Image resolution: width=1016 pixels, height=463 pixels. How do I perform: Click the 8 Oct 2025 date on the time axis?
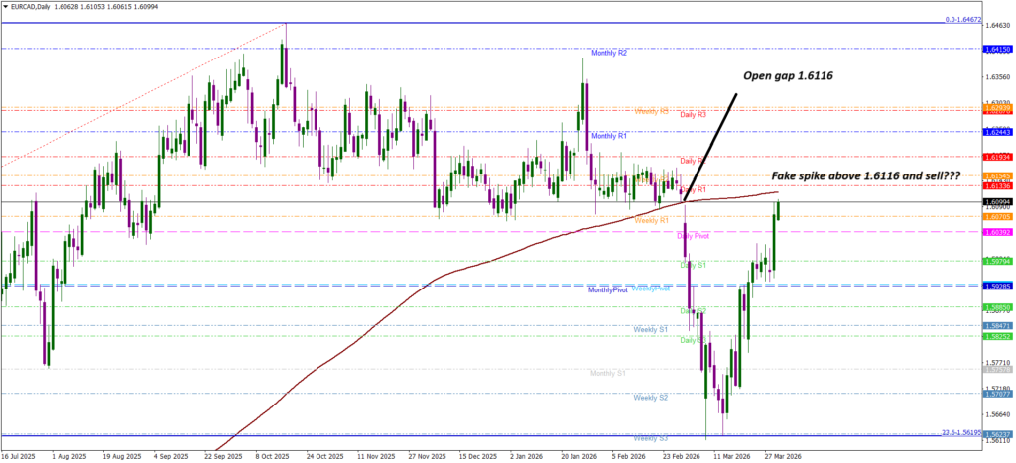point(271,457)
